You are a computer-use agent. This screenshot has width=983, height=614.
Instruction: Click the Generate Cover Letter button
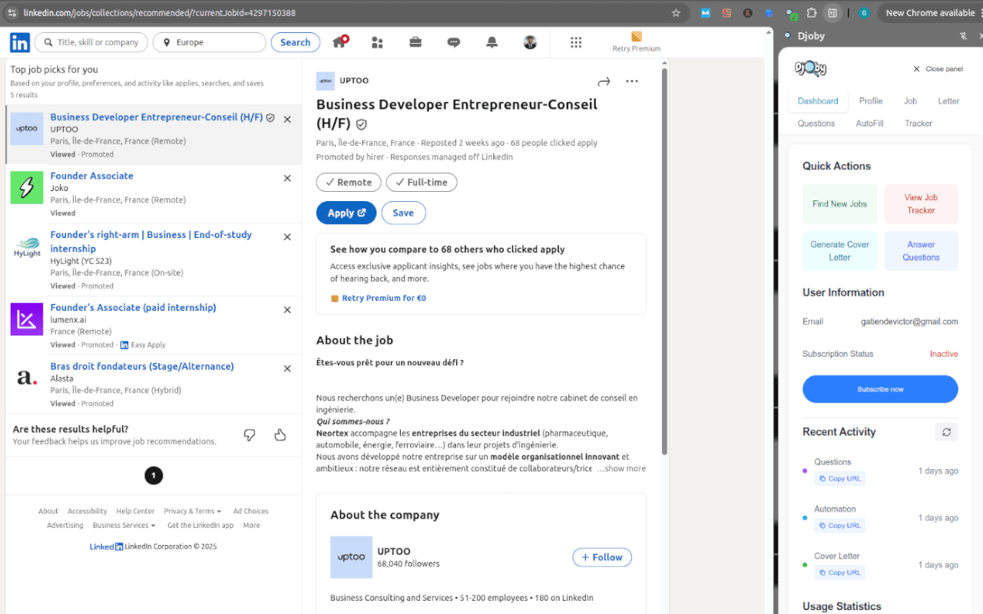pyautogui.click(x=839, y=251)
